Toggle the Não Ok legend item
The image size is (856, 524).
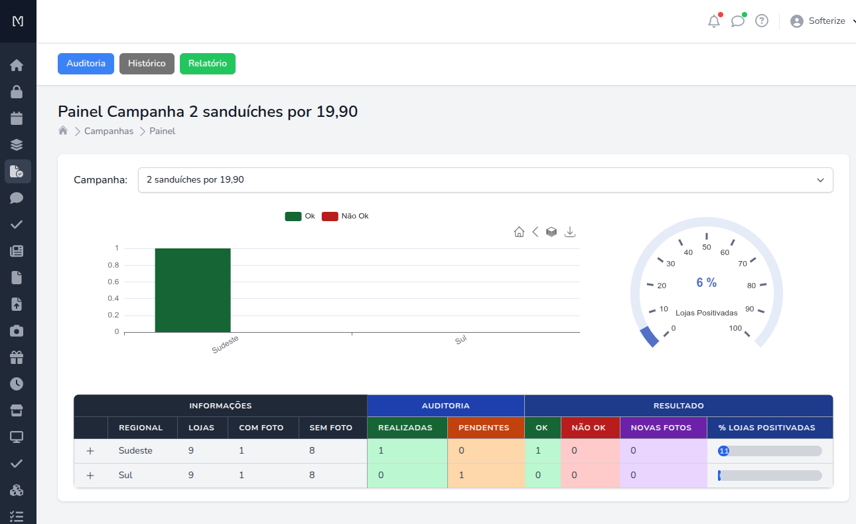click(x=345, y=216)
